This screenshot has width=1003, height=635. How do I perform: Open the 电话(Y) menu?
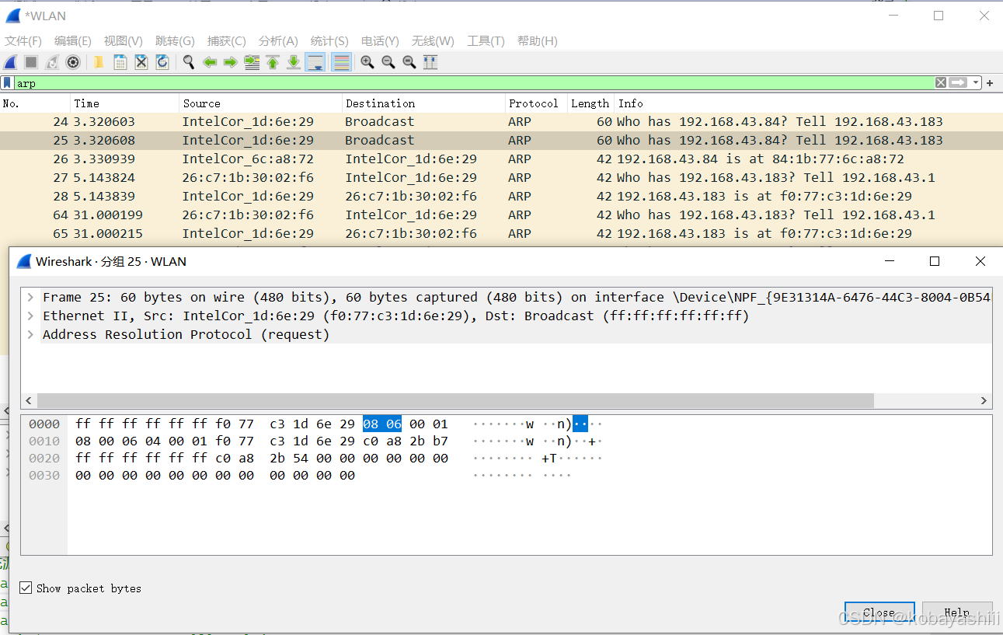380,41
